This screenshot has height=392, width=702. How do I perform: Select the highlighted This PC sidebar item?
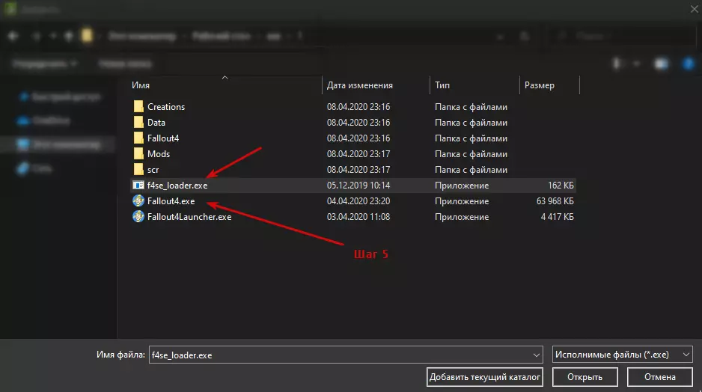pyautogui.click(x=58, y=144)
